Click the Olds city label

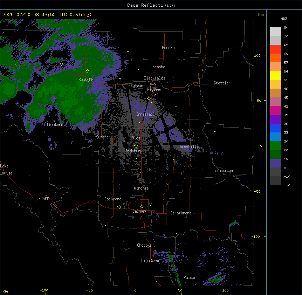136,138
